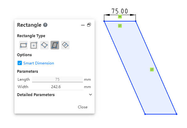187x128 pixels.
Task: Click the bottom-right vertex of the parallelogram
Action: [x=177, y=114]
